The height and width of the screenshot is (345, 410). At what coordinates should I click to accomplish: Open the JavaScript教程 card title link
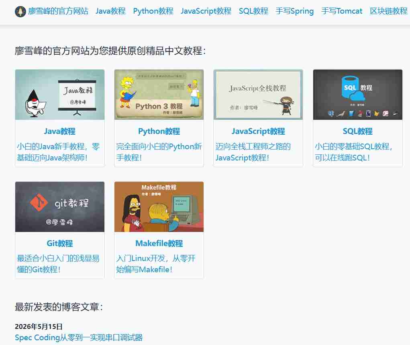258,131
